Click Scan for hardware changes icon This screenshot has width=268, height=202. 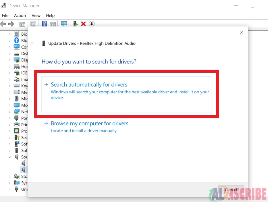[64, 24]
